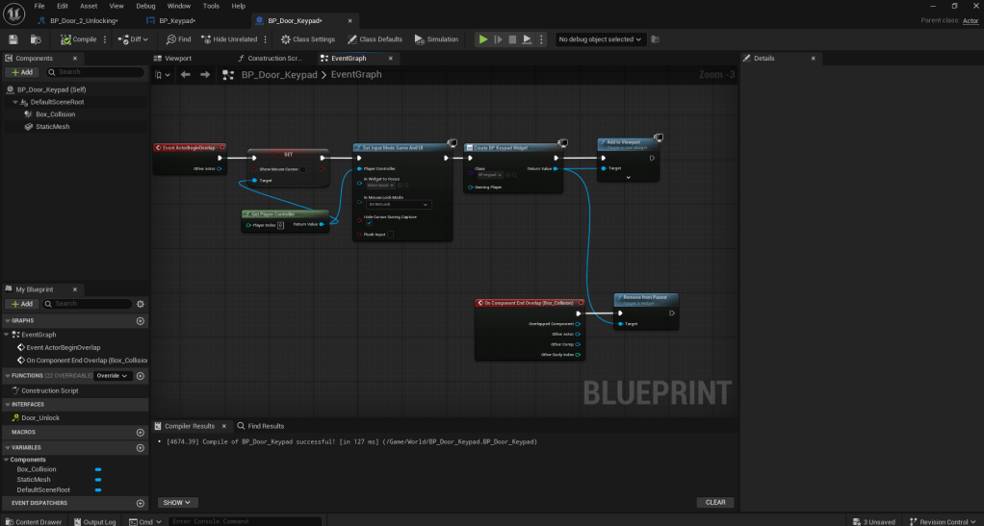Open the Debug menu
This screenshot has height=526, width=984.
[x=145, y=6]
